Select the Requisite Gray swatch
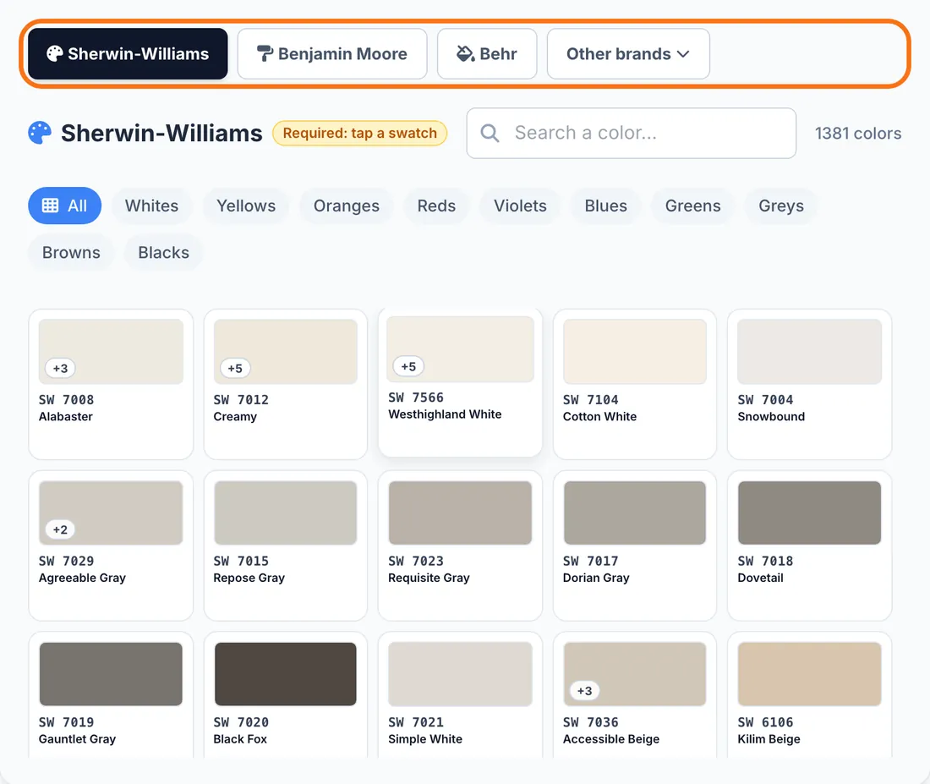 (460, 513)
